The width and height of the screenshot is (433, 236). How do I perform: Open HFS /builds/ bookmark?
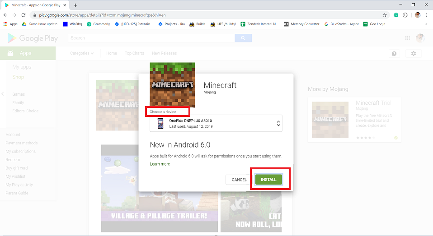click(223, 24)
